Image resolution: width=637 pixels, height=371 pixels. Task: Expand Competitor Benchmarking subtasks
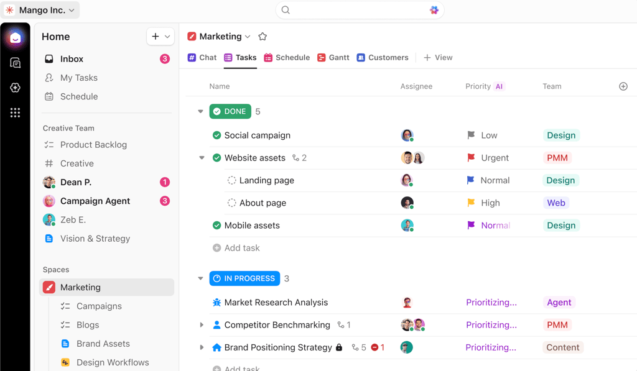tap(200, 324)
